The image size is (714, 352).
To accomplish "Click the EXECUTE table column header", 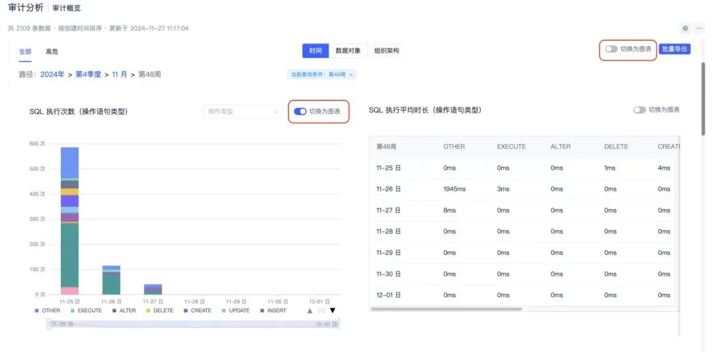I will click(511, 147).
